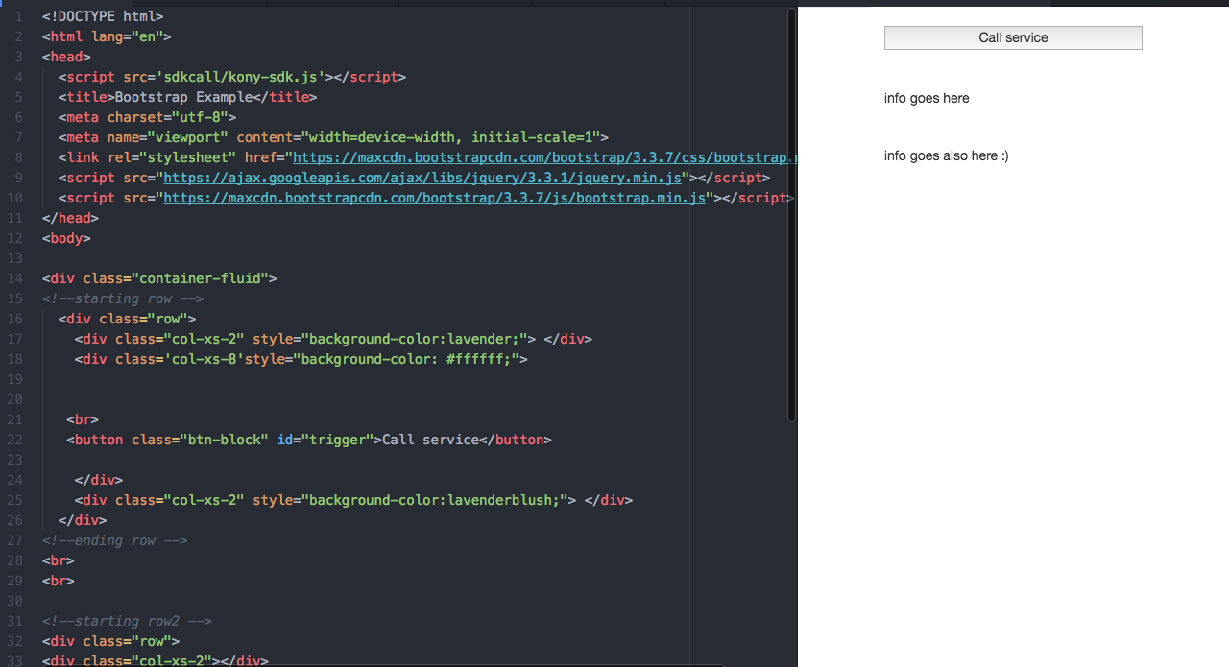Click the 'ending row' comment line
Image resolution: width=1229 pixels, height=667 pixels.
pos(114,540)
